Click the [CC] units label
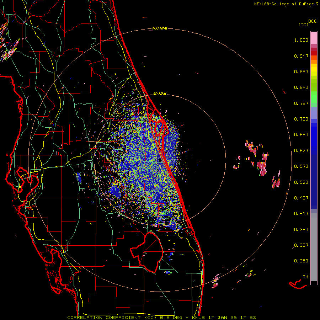 point(304,25)
